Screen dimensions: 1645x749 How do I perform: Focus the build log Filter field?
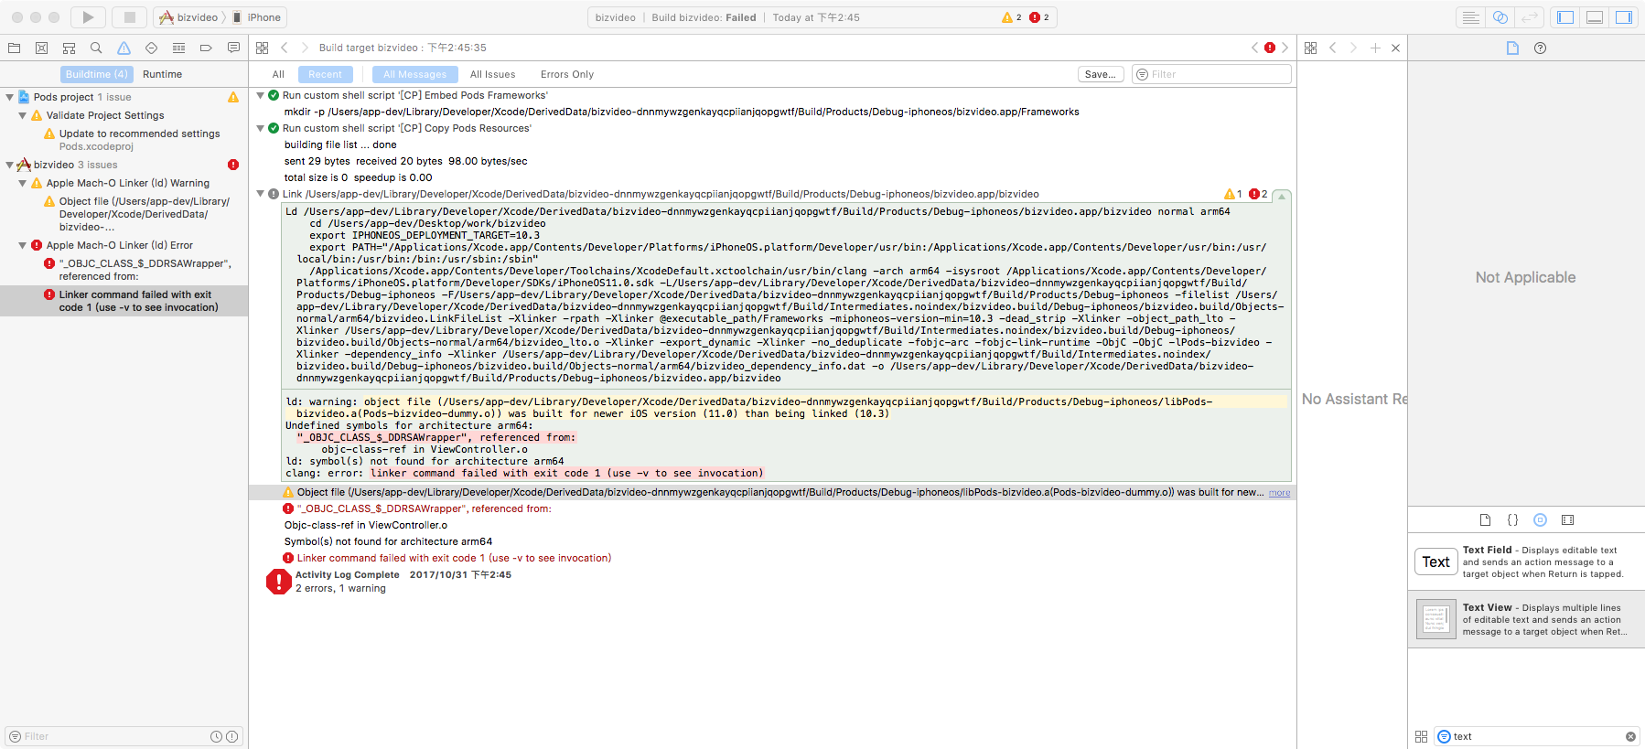pyautogui.click(x=1211, y=74)
